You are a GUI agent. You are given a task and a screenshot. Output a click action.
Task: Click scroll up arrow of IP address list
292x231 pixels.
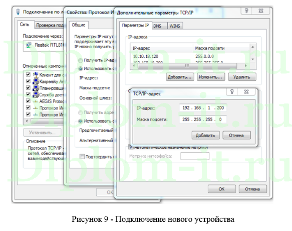[253, 47]
